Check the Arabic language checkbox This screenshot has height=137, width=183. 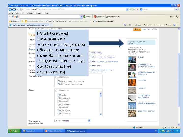point(59,101)
